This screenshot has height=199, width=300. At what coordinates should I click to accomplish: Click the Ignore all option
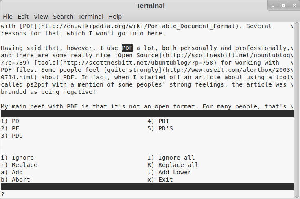[x=176, y=158]
